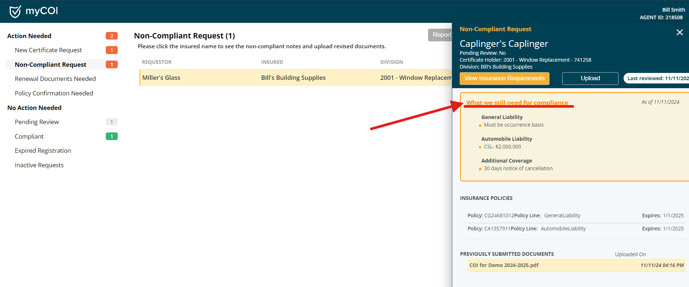Sort by INSURED column header
The width and height of the screenshot is (689, 287).
coord(272,62)
